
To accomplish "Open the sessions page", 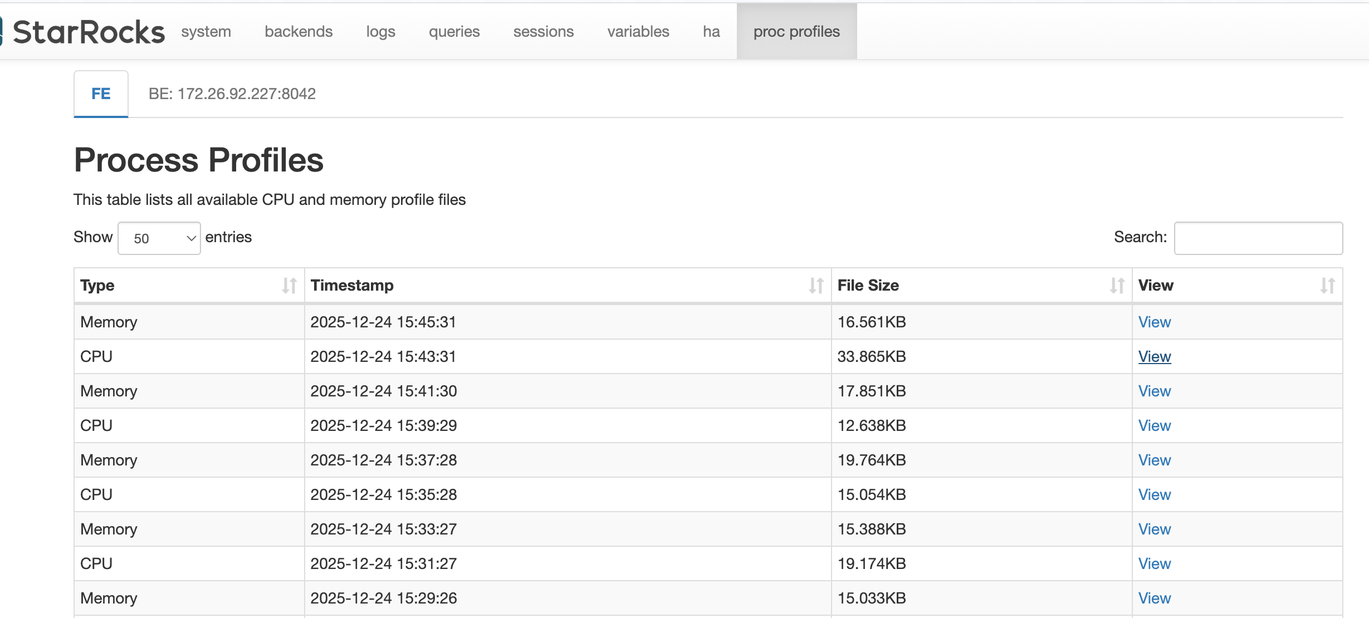I will (543, 31).
